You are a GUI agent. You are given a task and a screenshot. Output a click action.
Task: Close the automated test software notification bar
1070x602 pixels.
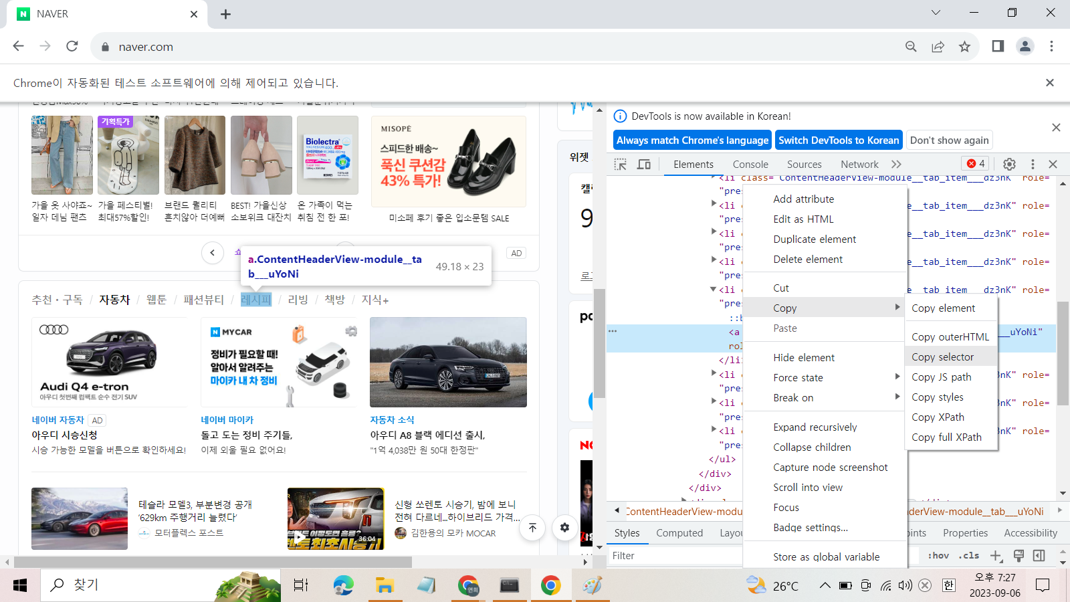[1050, 83]
